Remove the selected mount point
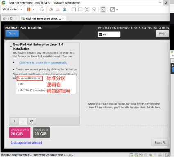Viewport: 174px width, 157px height. point(23,121)
